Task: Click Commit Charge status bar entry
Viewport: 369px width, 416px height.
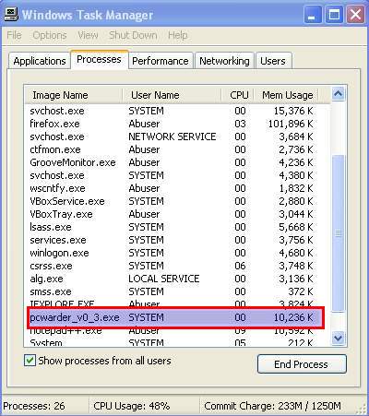Action: point(272,406)
